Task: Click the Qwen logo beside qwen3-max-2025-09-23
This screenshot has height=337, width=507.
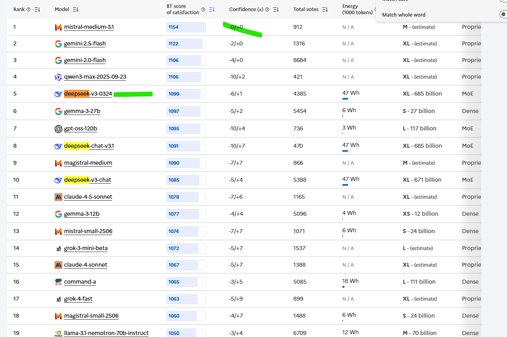Action: point(58,77)
